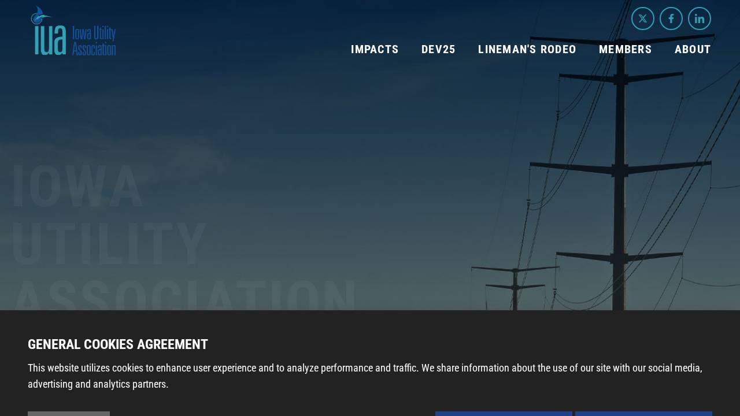
Task: Expand the ABOUT navigation dropdown
Action: [693, 49]
